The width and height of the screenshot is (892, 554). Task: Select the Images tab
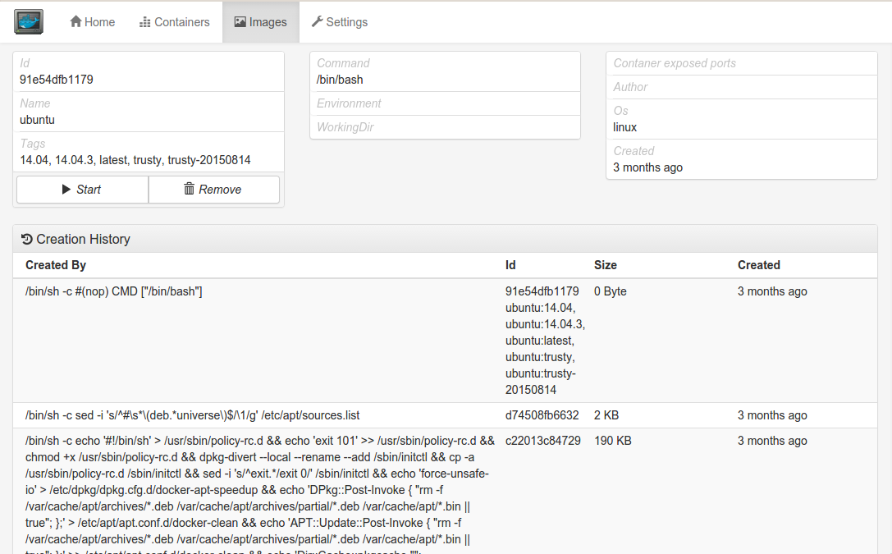coord(261,22)
